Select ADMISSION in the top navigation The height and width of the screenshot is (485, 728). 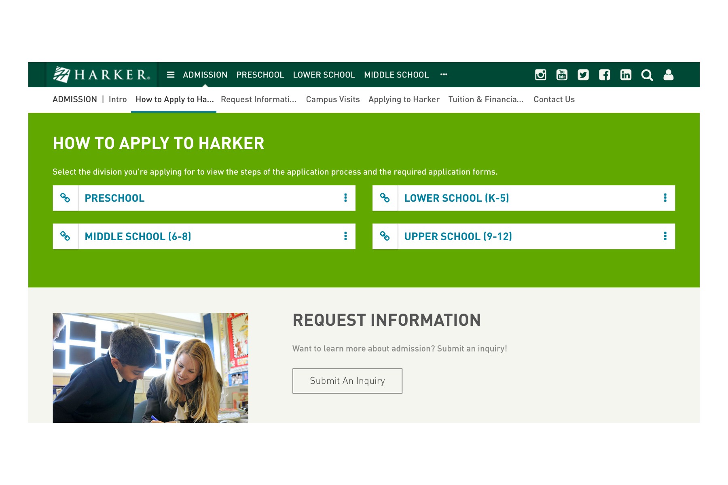tap(205, 75)
